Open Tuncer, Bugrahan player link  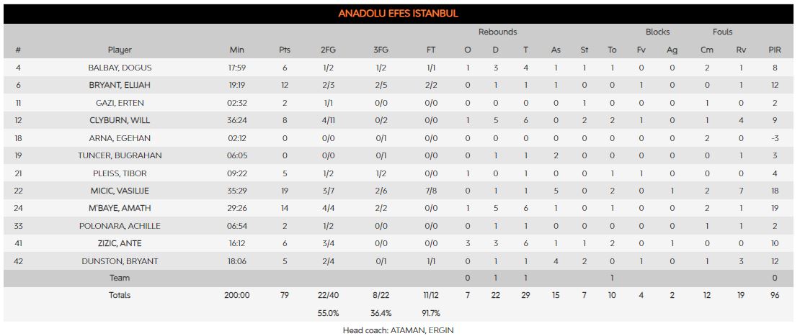(x=120, y=155)
